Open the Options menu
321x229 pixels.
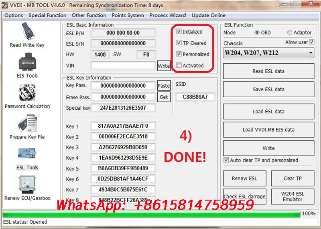click(x=14, y=15)
